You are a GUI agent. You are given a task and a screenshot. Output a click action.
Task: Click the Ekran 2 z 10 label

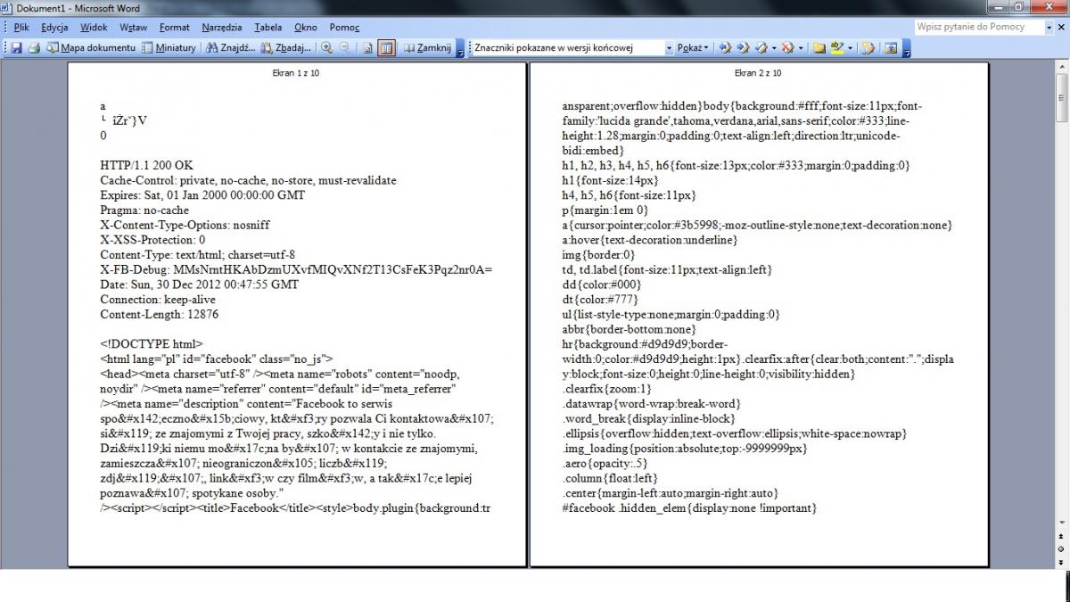coord(759,73)
